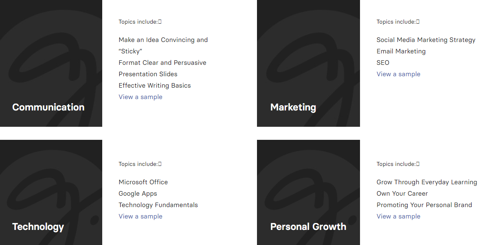
Task: Select Make an Idea Convincing topic
Action: [x=163, y=45]
